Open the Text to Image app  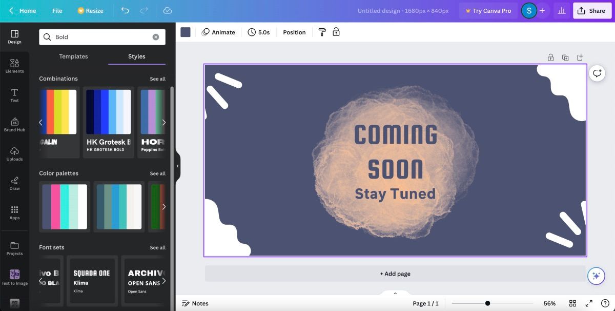14,276
